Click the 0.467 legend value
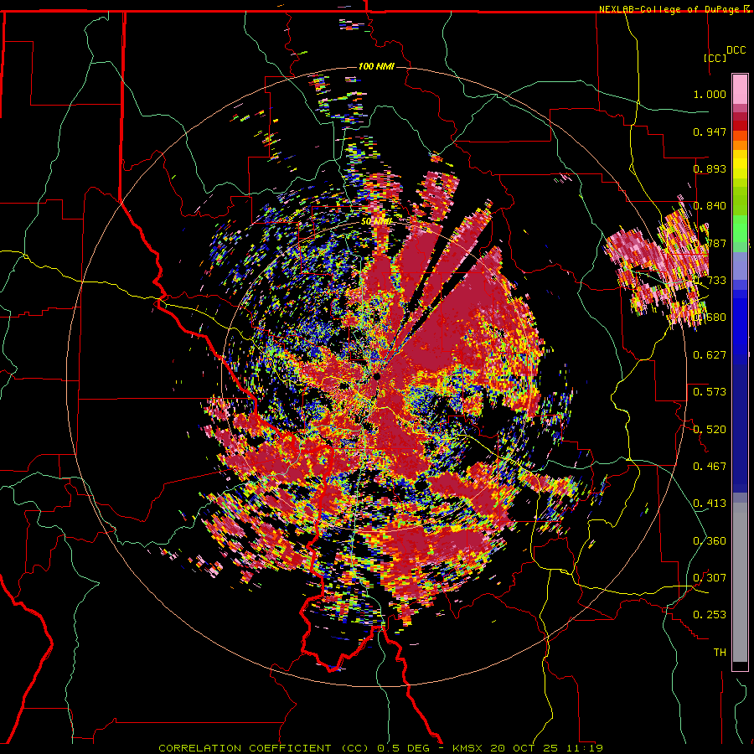The width and height of the screenshot is (754, 754). coord(710,467)
